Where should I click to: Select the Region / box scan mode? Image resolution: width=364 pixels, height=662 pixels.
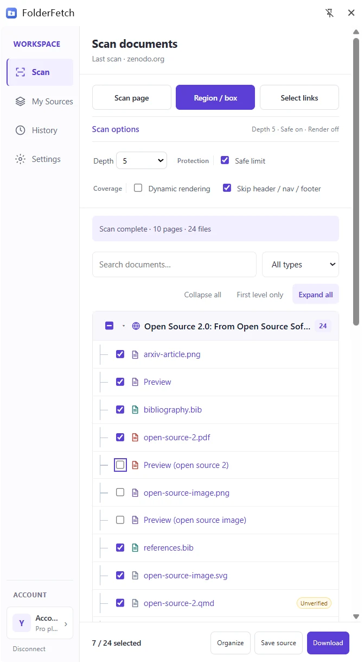pyautogui.click(x=215, y=98)
